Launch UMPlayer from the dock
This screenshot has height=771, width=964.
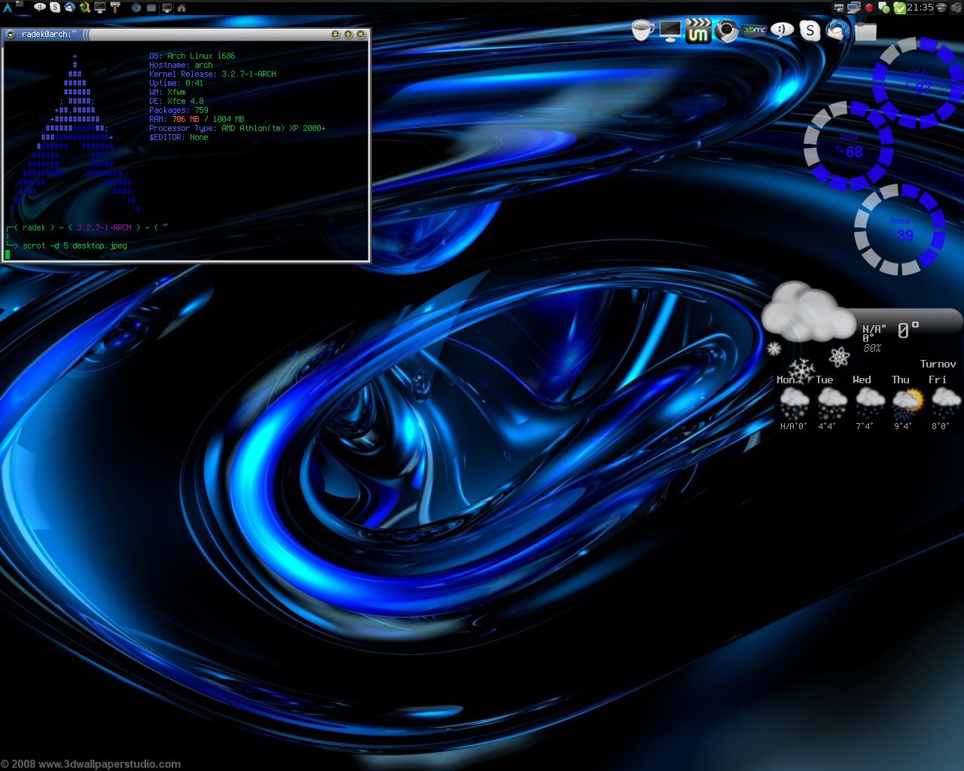coord(698,31)
